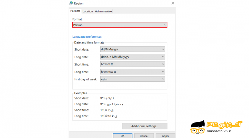Expand the Long date format dropdown
Viewport: 249px width, 138px height.
(x=132, y=57)
